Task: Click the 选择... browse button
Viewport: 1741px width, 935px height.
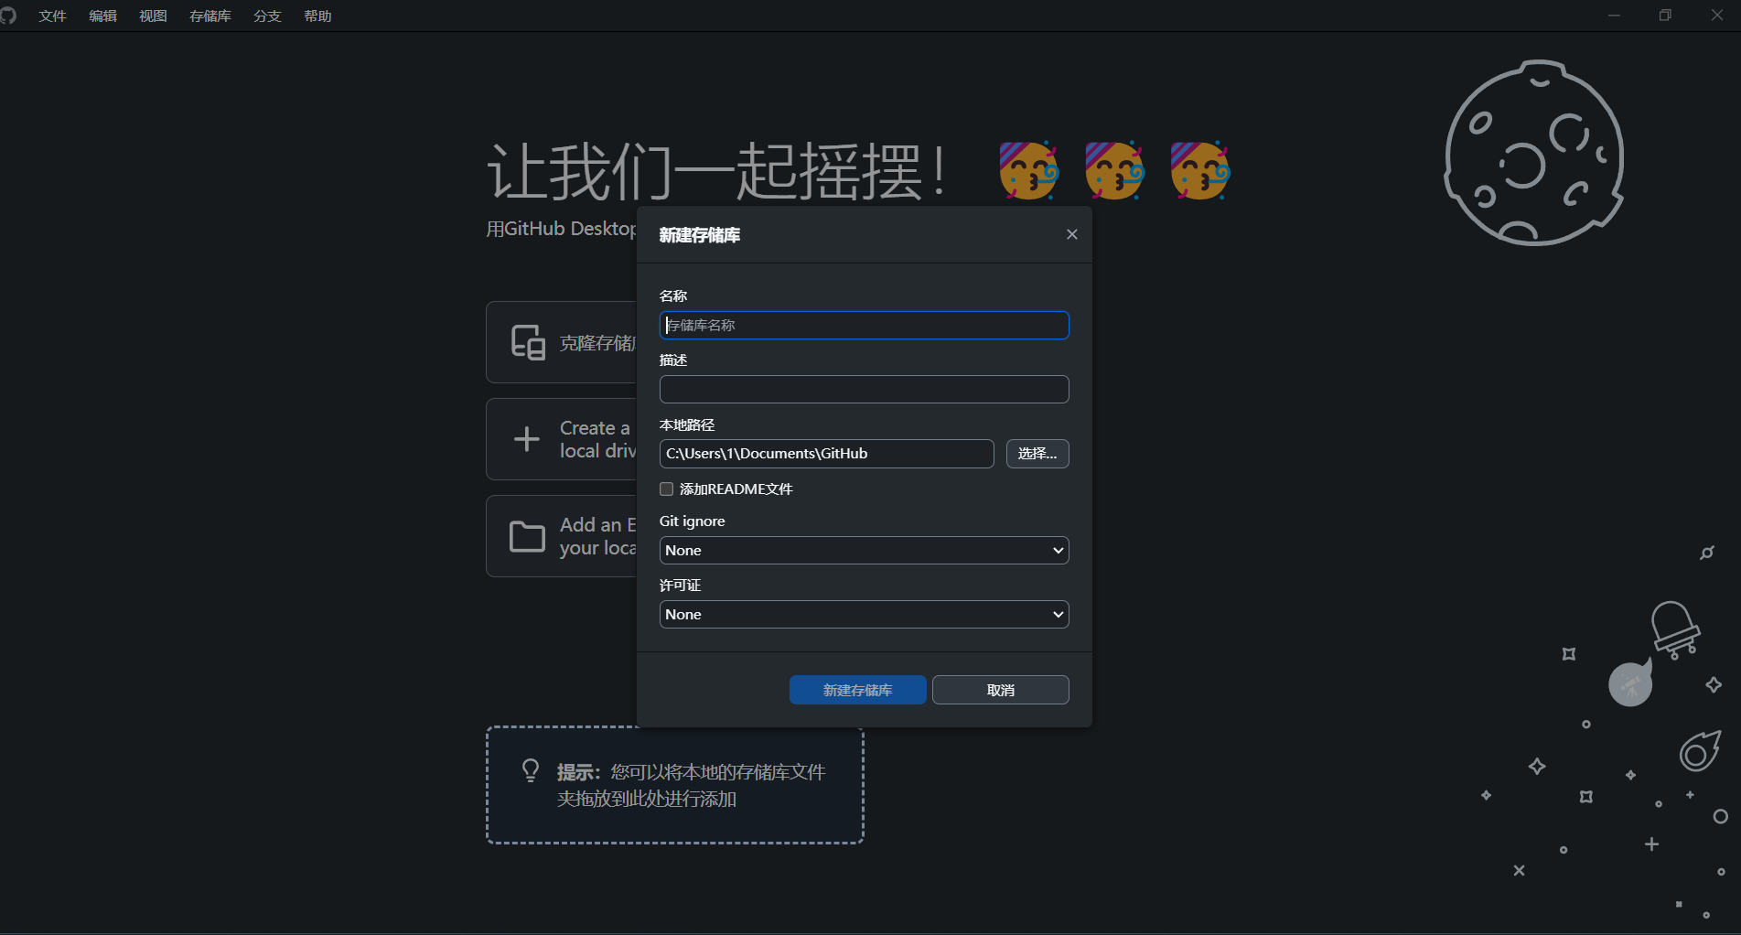Action: 1037,454
